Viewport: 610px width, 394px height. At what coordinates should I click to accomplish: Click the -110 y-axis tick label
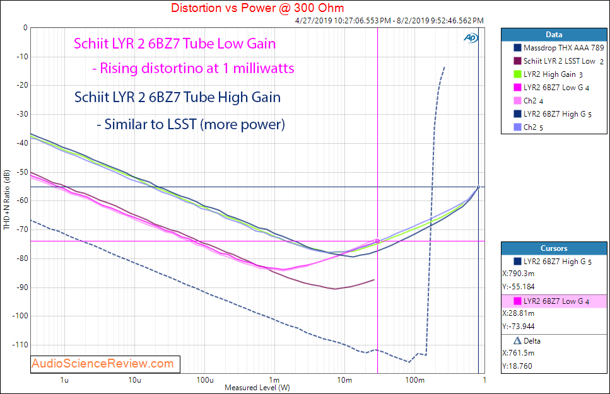(x=20, y=345)
